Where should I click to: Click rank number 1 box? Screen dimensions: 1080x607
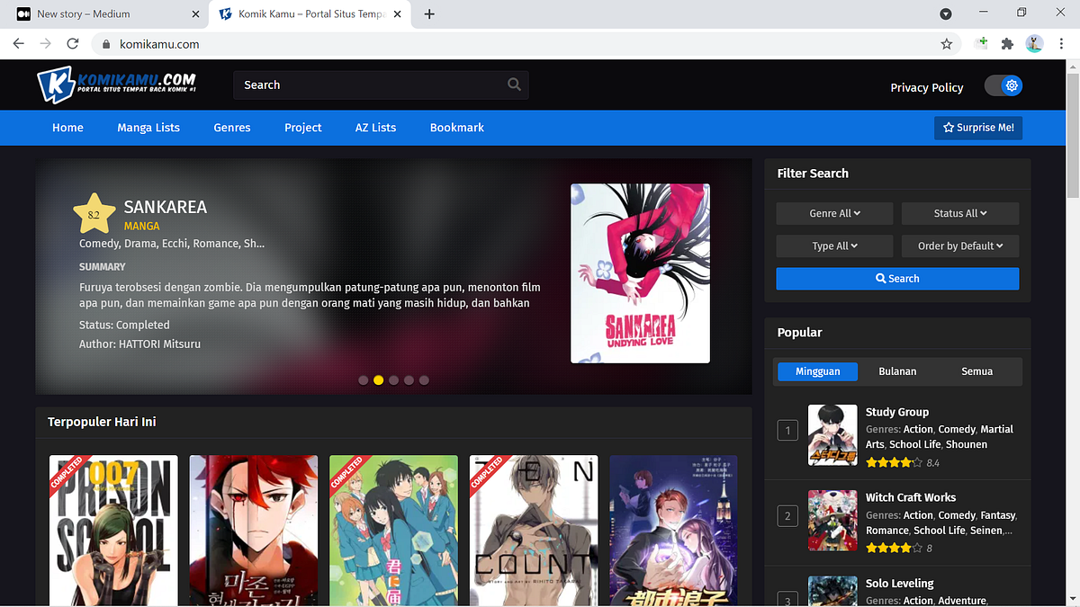coord(787,431)
